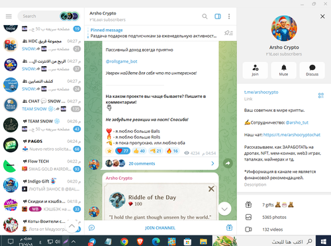The width and height of the screenshot is (331, 246).
Task: Click the Search chats field
Action: coord(40,17)
